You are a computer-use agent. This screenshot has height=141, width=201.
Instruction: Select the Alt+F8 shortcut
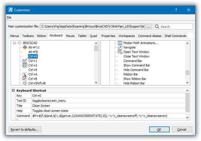tap(33, 52)
